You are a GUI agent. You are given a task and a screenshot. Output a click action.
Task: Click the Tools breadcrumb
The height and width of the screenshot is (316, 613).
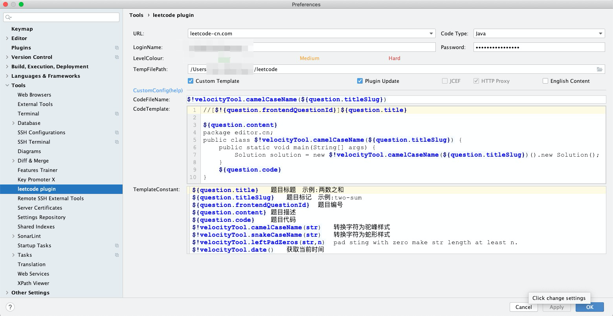point(136,15)
